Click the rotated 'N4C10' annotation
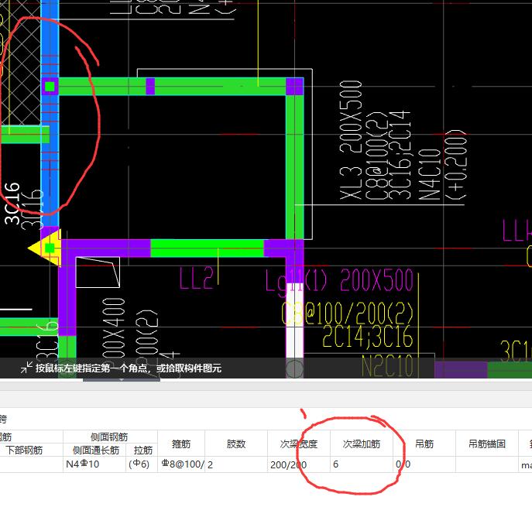The image size is (532, 507). click(x=430, y=173)
